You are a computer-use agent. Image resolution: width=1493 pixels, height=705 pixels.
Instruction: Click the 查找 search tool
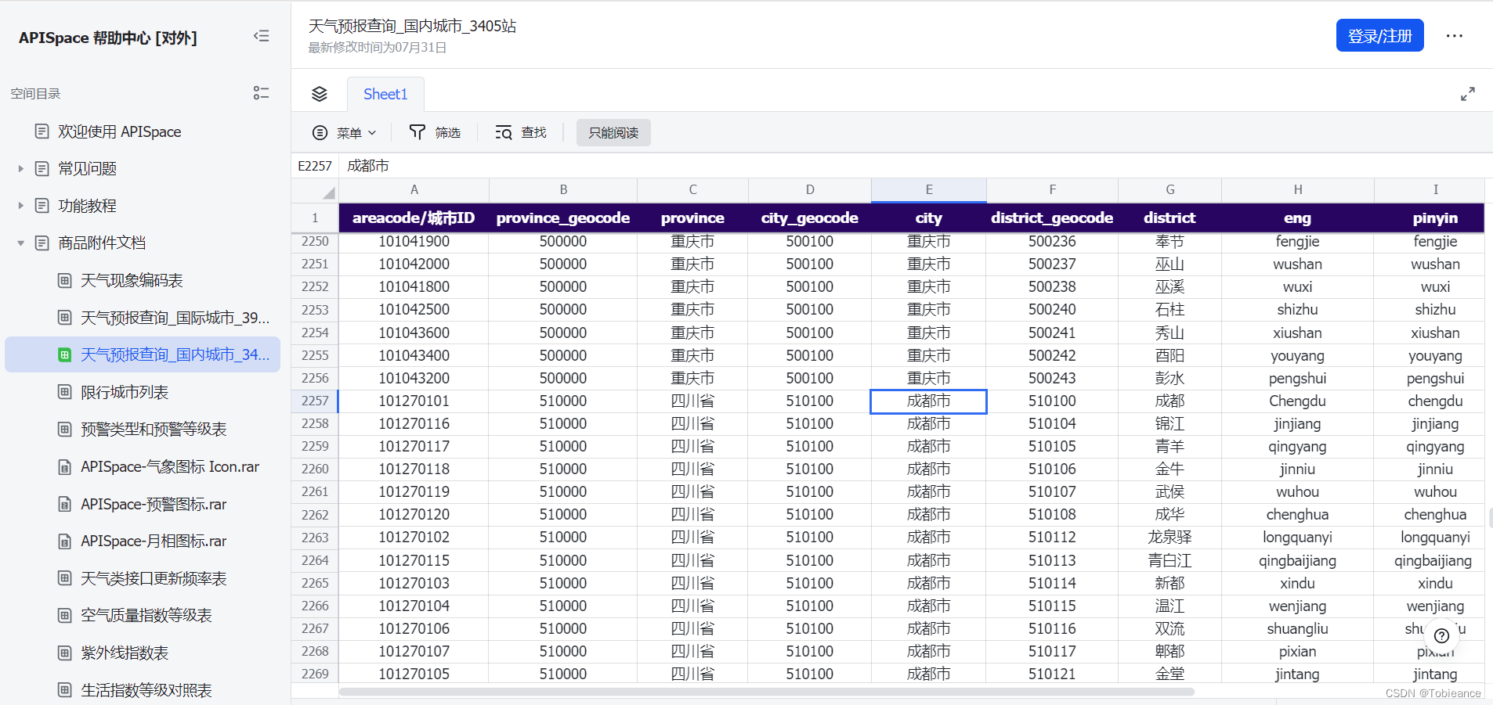click(521, 133)
